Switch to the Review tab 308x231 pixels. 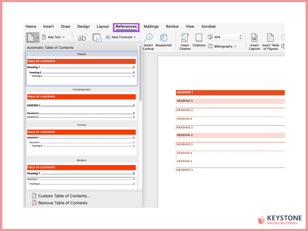click(x=172, y=26)
